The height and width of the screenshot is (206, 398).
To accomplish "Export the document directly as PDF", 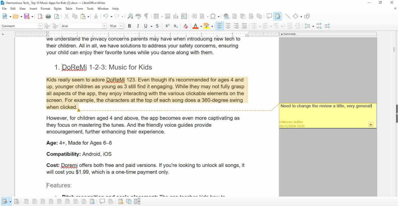I will point(40,16).
